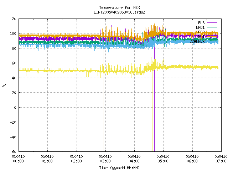Select the NPD1 legend label
Screen dimensions: 228x171
tap(200, 27)
